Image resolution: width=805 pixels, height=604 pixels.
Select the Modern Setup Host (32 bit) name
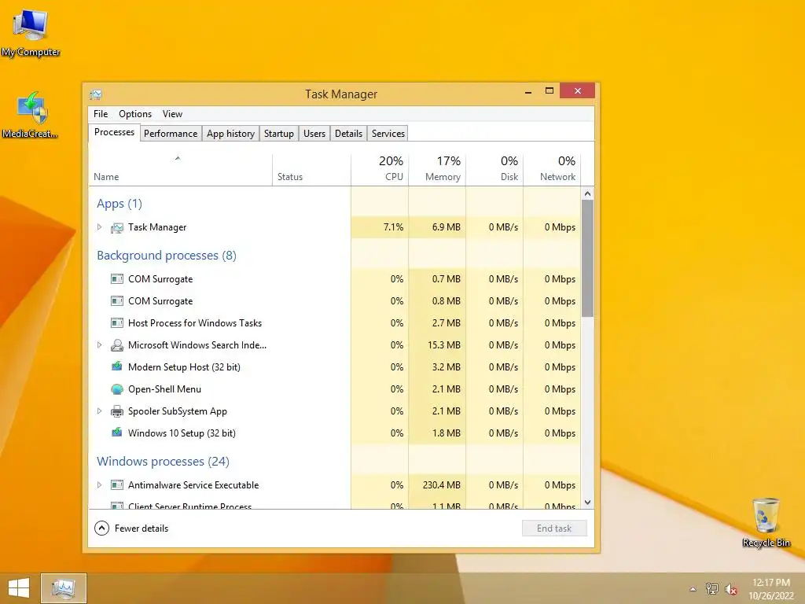184,367
